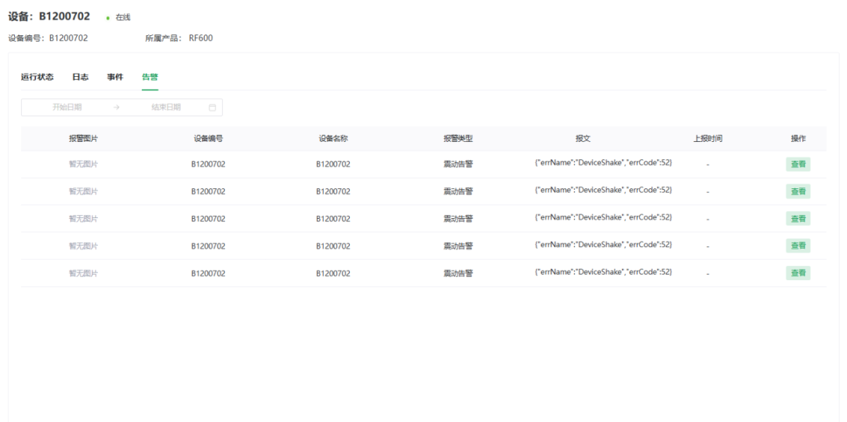Click 暂无图片 placeholder in the first row

[83, 164]
